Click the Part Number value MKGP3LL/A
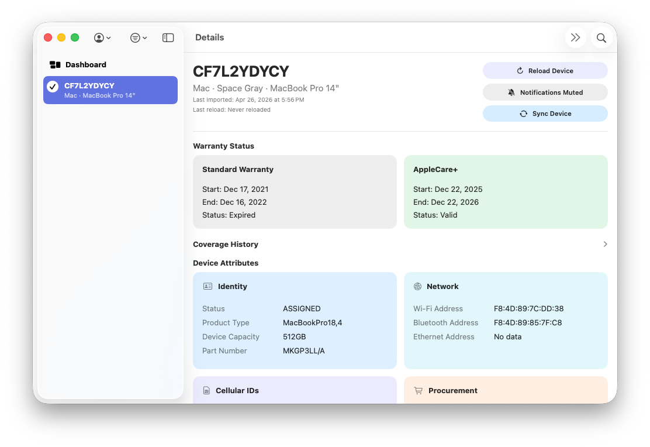This screenshot has width=650, height=447. click(304, 350)
